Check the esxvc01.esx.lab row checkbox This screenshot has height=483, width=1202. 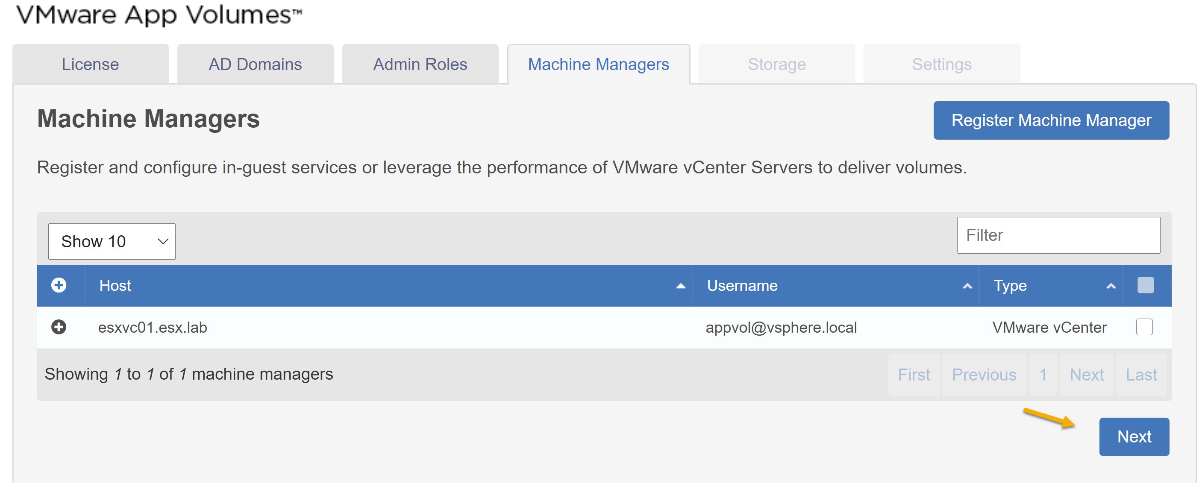[x=1145, y=327]
